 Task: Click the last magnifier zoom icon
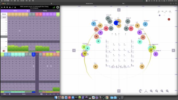167,91
